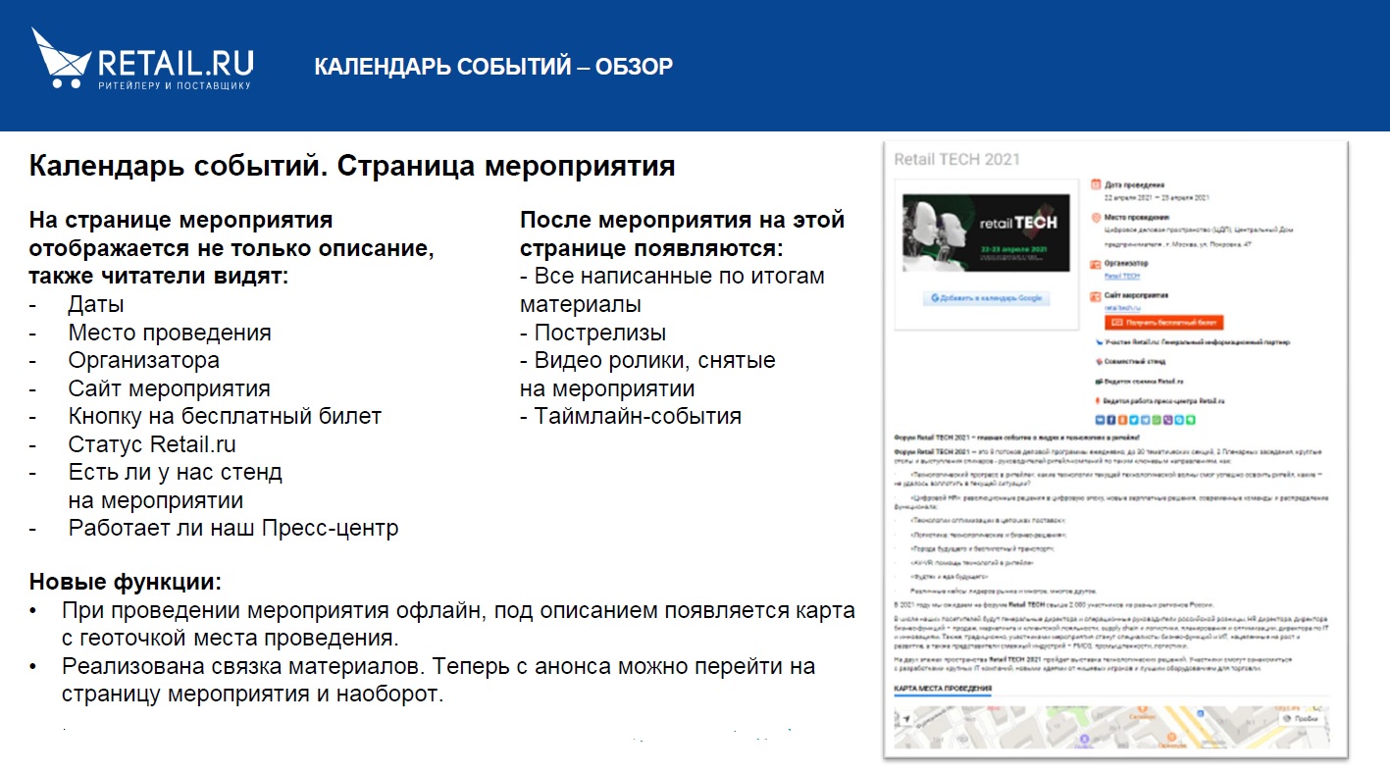The width and height of the screenshot is (1390, 773).
Task: Click the КАЛЕНДАРЬ СОБЫТИЙ – ОБЗОР header text
Action: pos(493,67)
